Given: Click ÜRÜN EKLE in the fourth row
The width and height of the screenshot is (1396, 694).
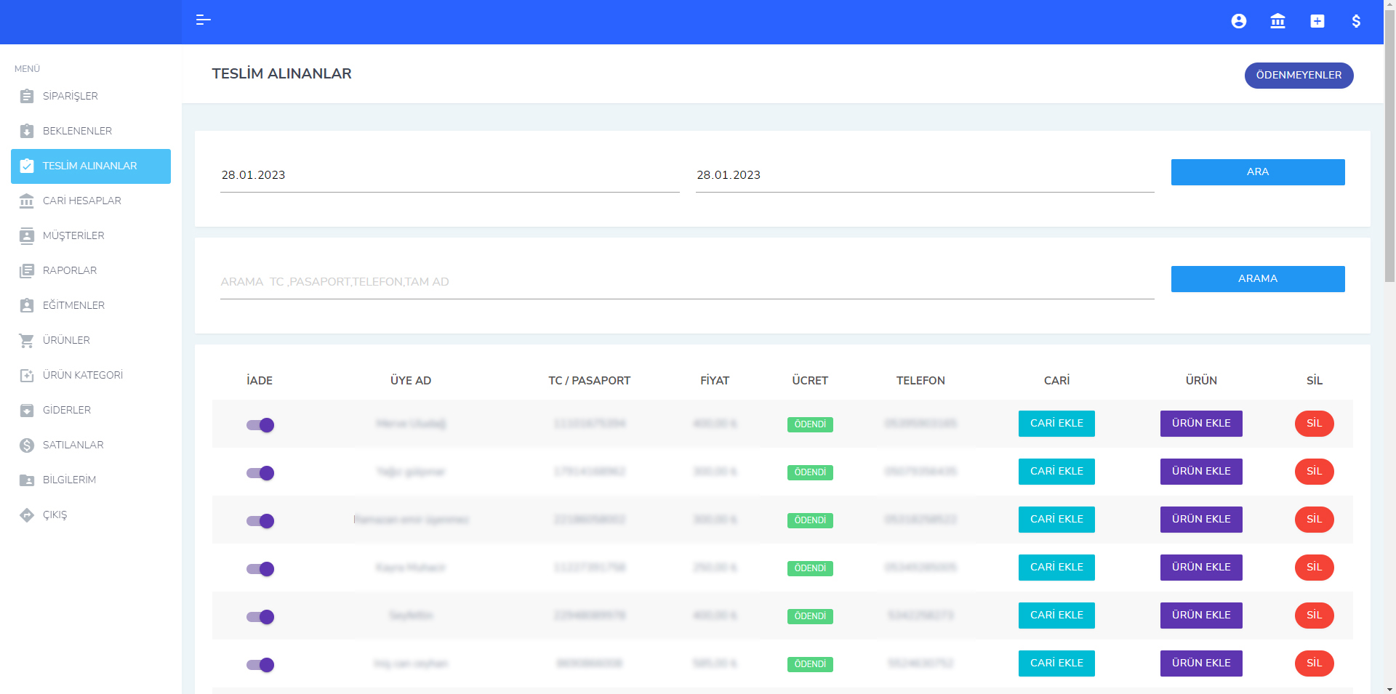Looking at the screenshot, I should (x=1201, y=568).
